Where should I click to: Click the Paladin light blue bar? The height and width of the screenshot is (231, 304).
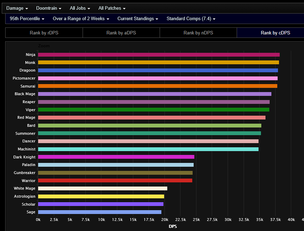116,165
